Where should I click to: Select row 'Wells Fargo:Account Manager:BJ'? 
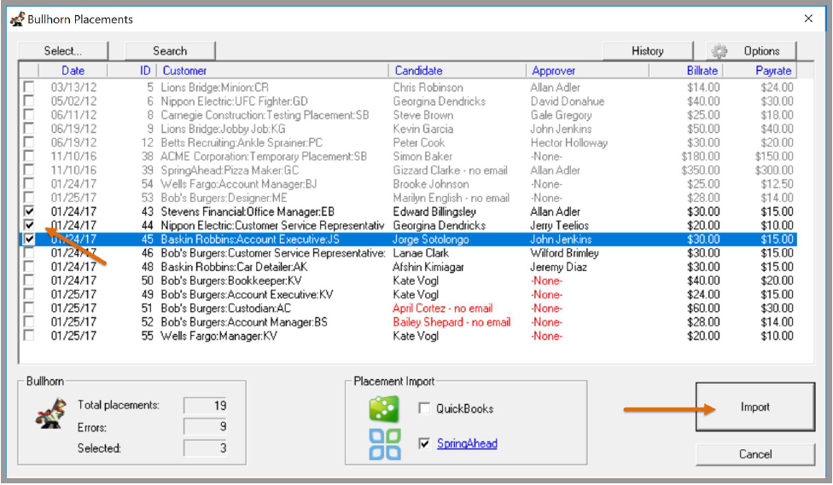(408, 183)
